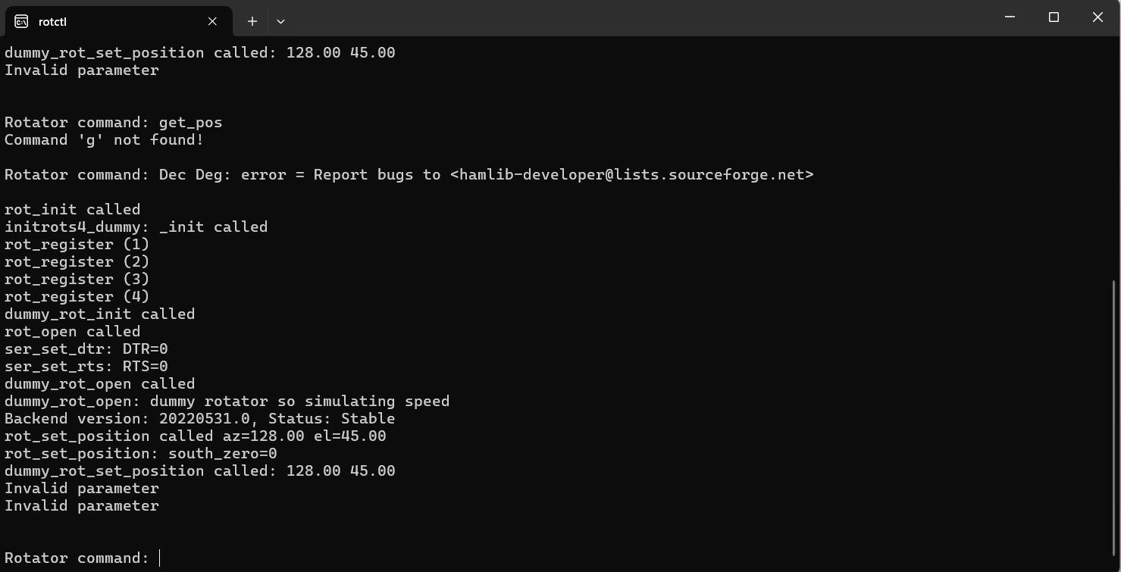The width and height of the screenshot is (1121, 572).
Task: Click at the Rotator command prompt cursor
Action: [160, 558]
